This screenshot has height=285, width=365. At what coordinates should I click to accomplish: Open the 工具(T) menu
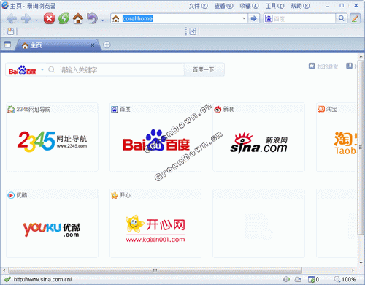tap(274, 6)
